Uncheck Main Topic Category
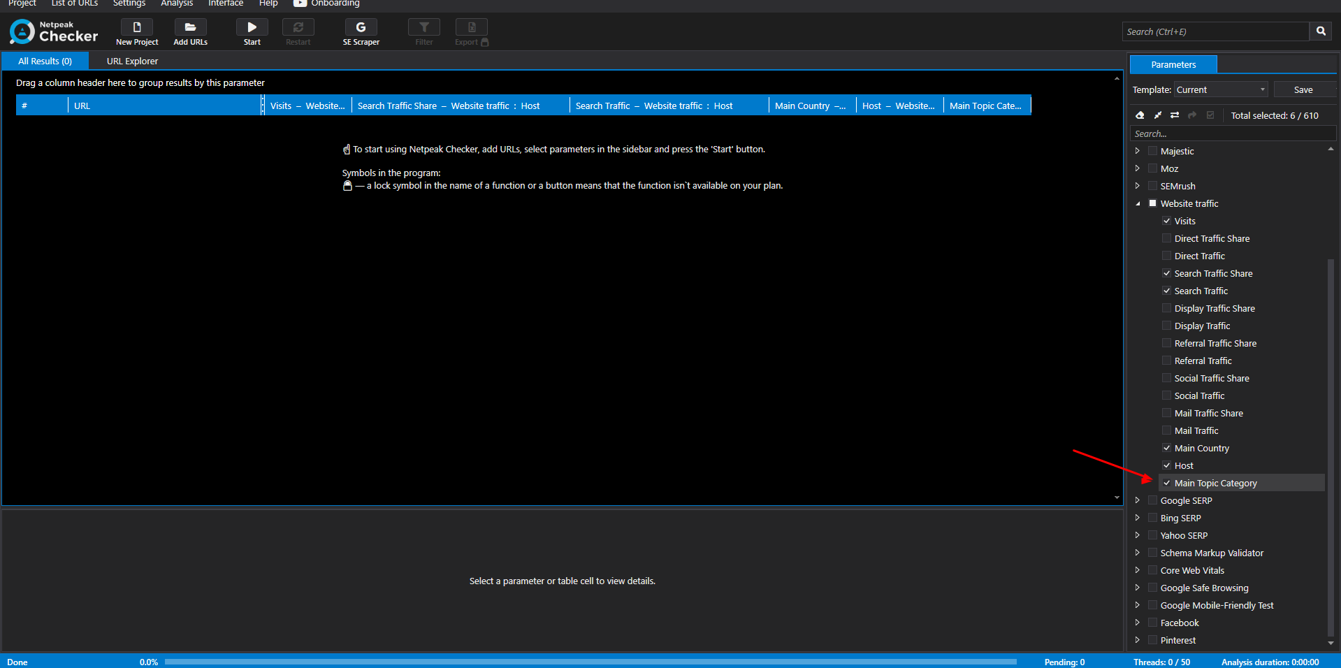Image resolution: width=1341 pixels, height=668 pixels. coord(1166,483)
